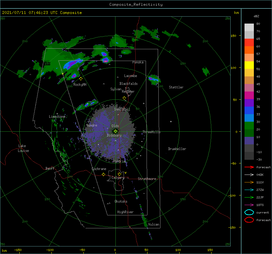Viewport: 272px width, 254px height.
Task: Click the storm cell east of Lacombe
Action: tap(154, 79)
